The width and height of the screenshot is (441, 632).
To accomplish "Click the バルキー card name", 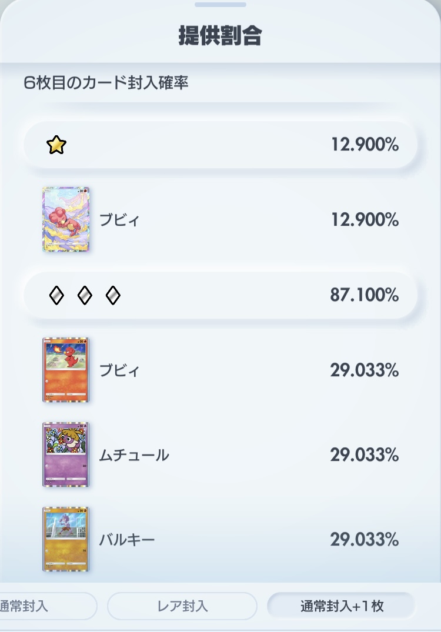I will (x=127, y=540).
